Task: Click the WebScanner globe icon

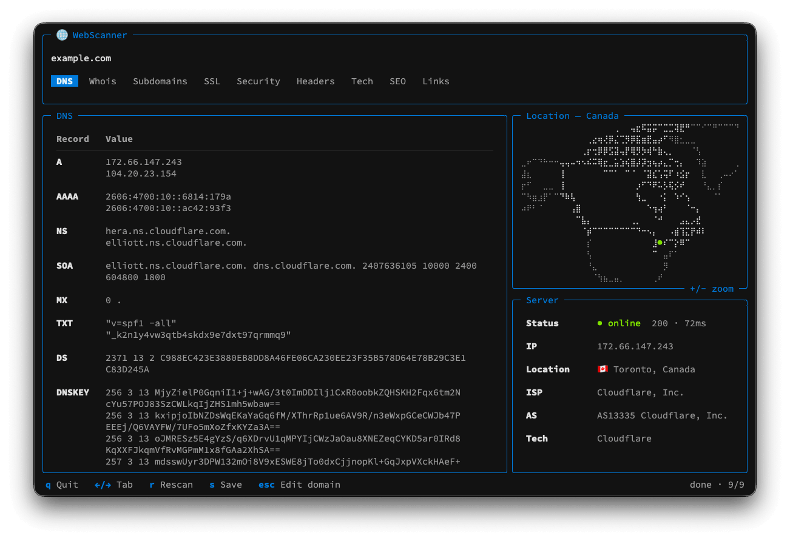Action: click(x=62, y=35)
